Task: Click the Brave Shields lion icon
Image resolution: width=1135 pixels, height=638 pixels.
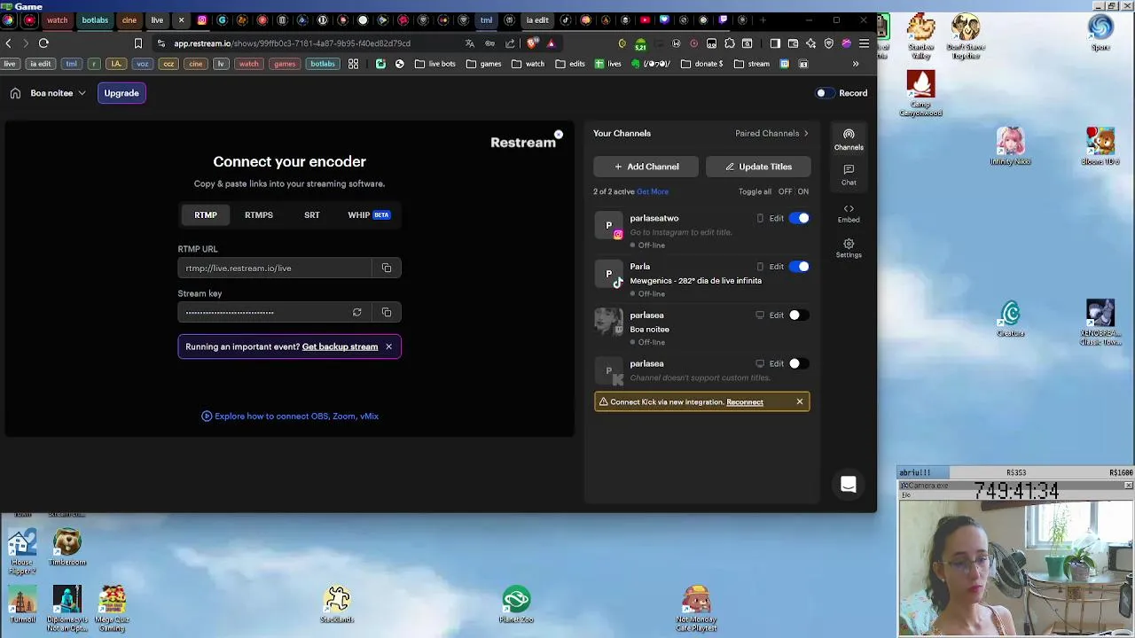Action: [x=532, y=43]
